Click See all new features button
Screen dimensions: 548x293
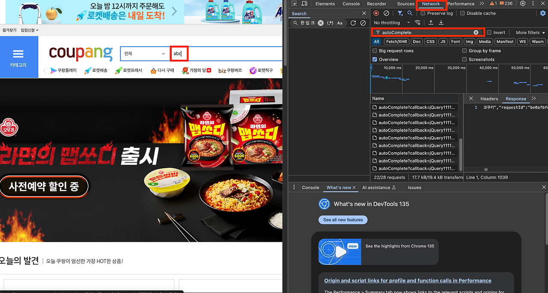coord(343,220)
